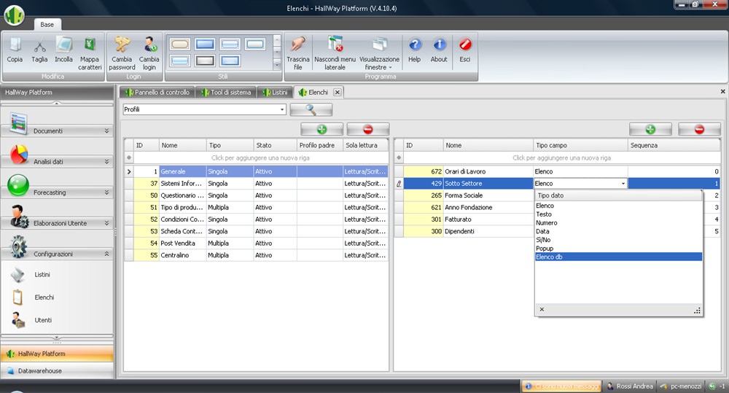This screenshot has width=729, height=393.
Task: Select the Centralino profile row
Action: click(x=256, y=255)
